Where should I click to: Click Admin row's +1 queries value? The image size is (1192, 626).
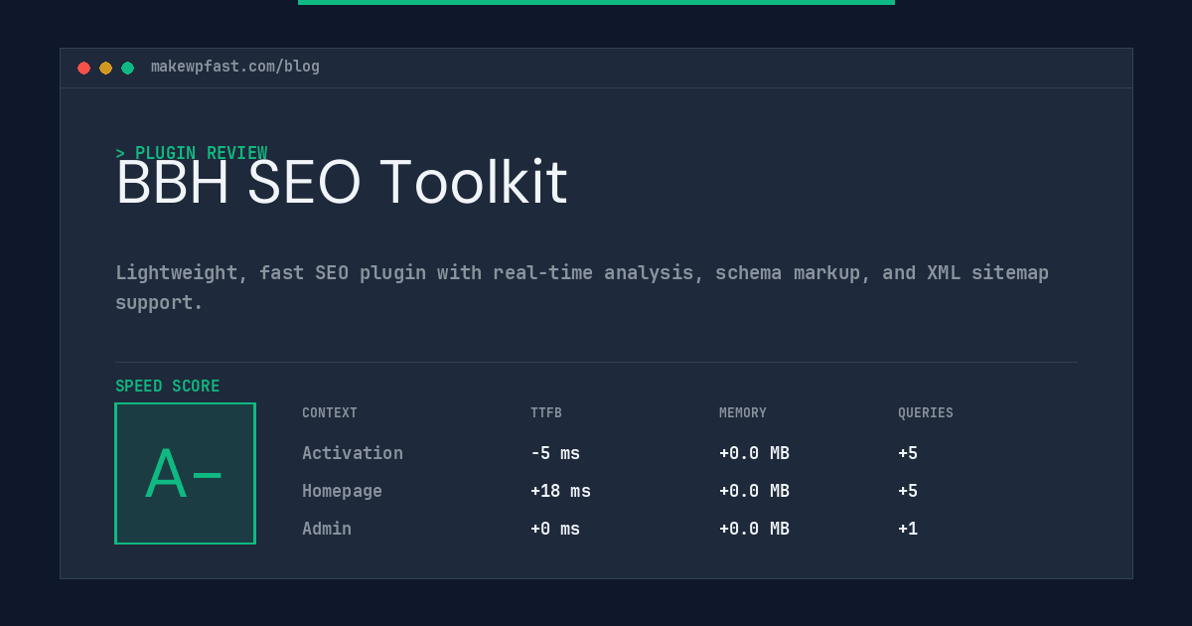click(x=908, y=529)
